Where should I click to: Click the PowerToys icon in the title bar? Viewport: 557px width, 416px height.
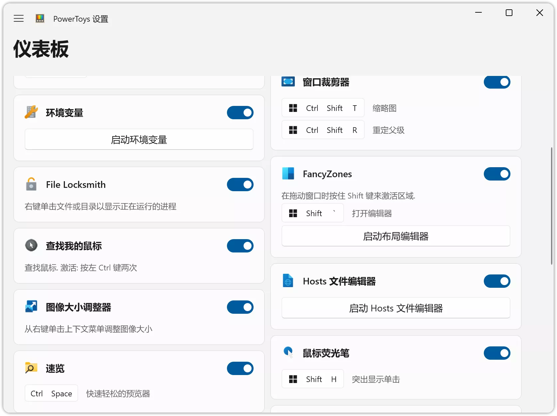40,19
